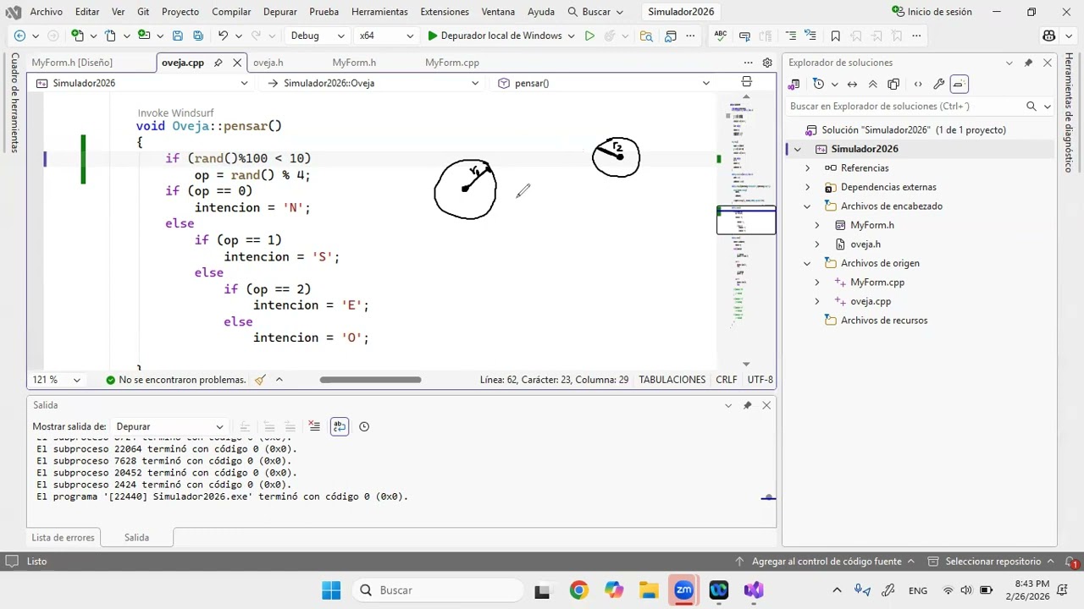1084x609 pixels.
Task: Open the Herramientas menu
Action: (x=379, y=12)
